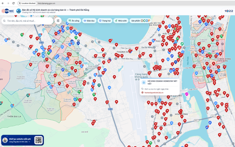Click the Đà Nẵng city emblem logo

(18, 11)
